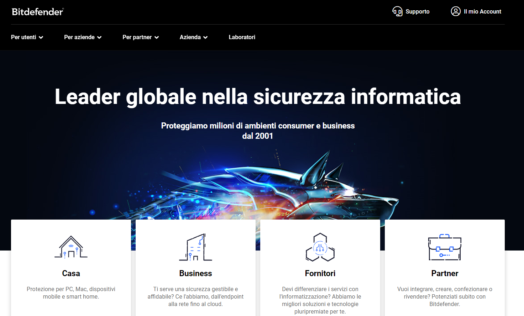This screenshot has width=524, height=316.
Task: Expand the Azienda chevron arrow
Action: point(205,37)
